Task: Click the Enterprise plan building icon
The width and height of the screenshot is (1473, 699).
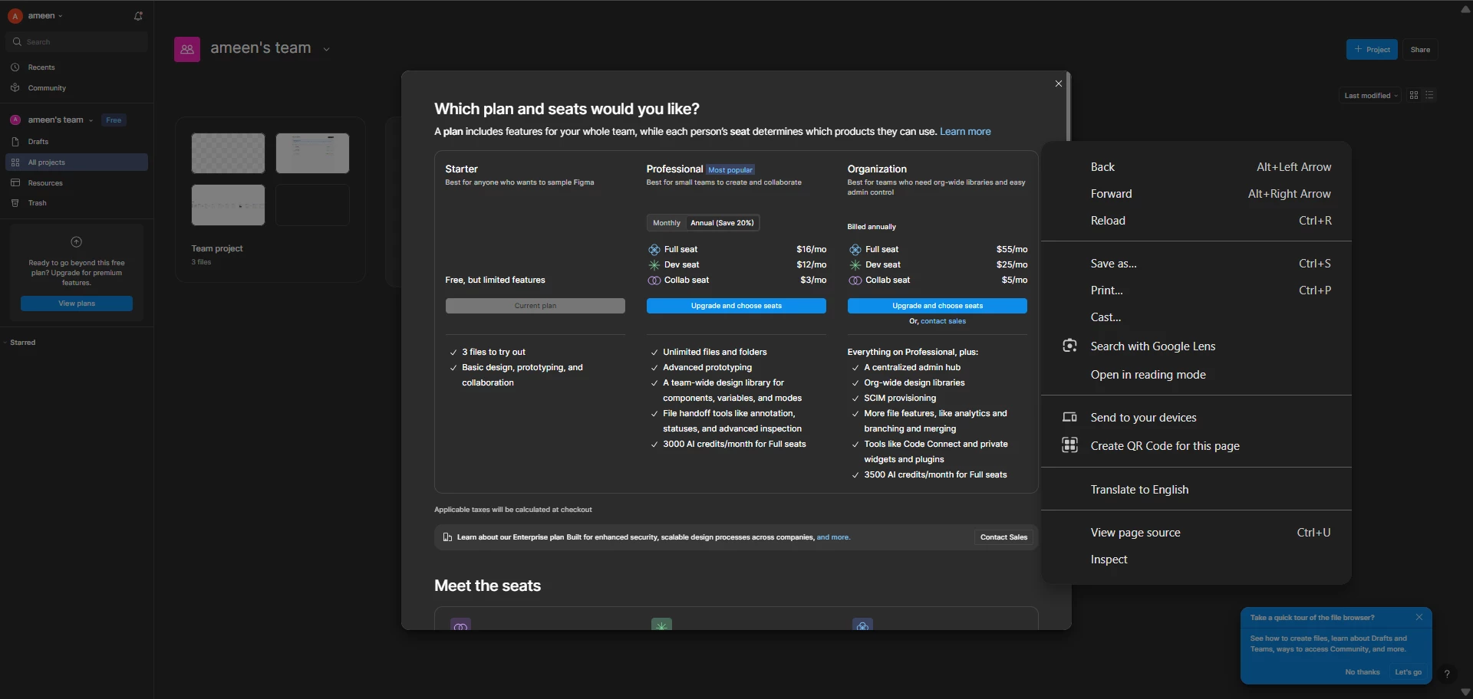Action: click(x=448, y=537)
